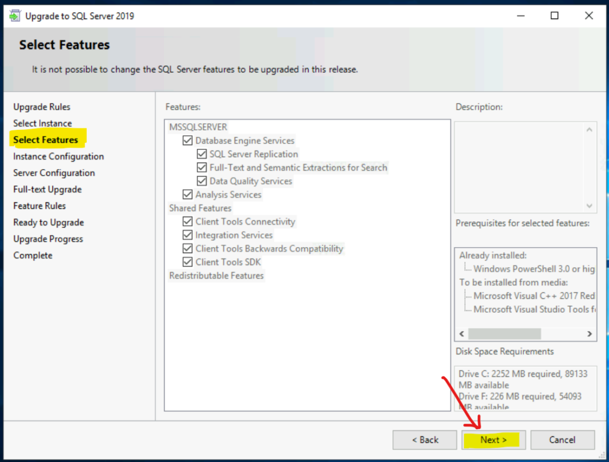Open the Upgrade Progress step

[48, 239]
